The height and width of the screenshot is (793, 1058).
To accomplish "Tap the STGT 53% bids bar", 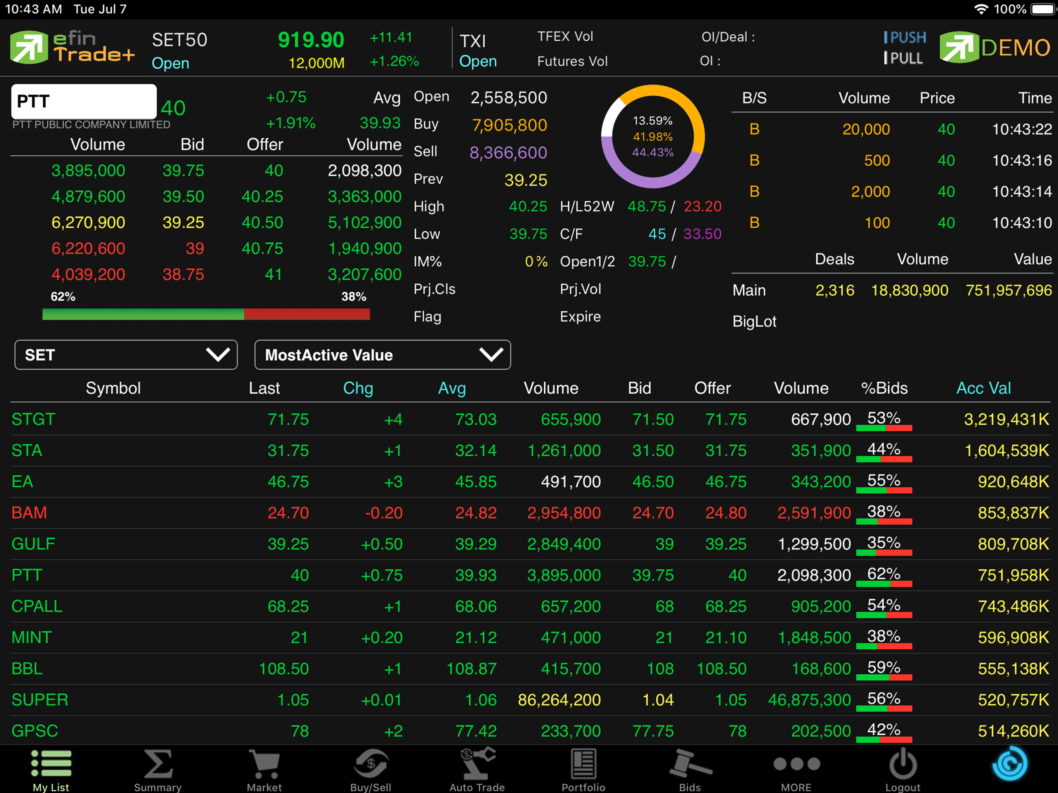I will (x=884, y=428).
